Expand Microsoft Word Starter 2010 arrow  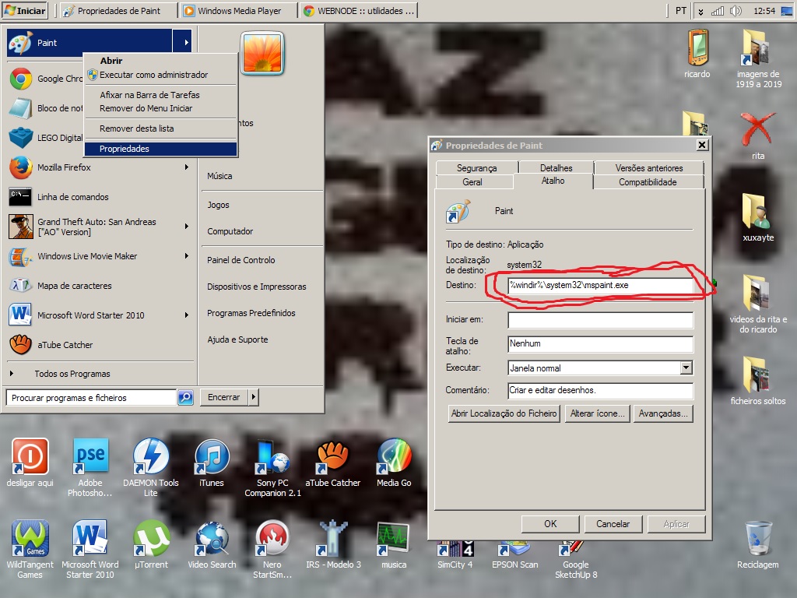point(187,315)
